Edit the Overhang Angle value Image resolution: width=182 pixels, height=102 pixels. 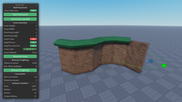point(36,36)
